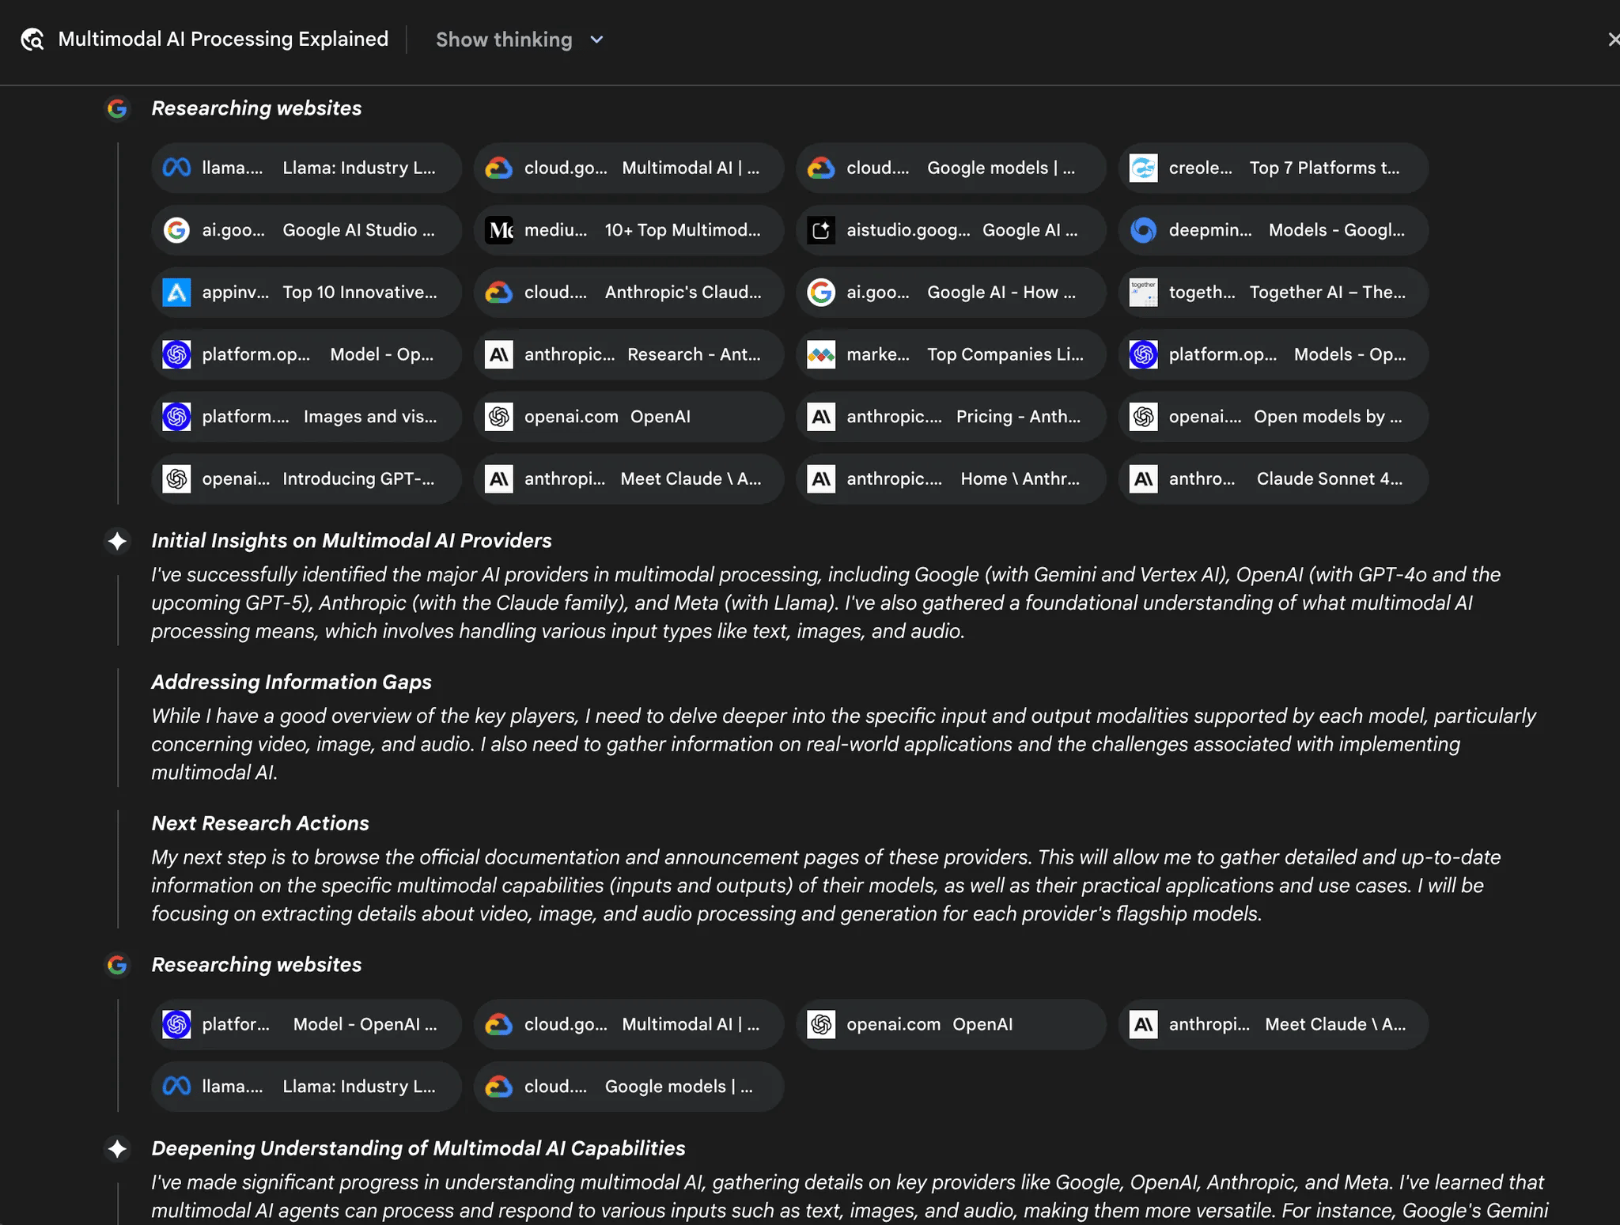Click the DeepMind swirl icon

coord(1143,230)
